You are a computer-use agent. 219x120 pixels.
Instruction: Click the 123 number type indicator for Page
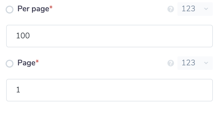pyautogui.click(x=188, y=63)
